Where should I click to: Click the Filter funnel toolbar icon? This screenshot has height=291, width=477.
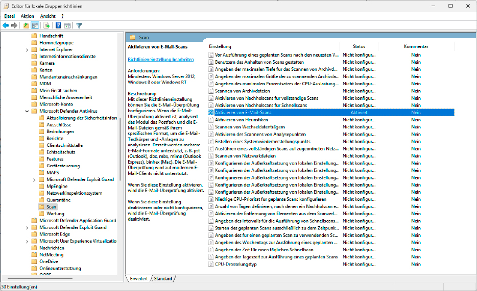coord(79,25)
